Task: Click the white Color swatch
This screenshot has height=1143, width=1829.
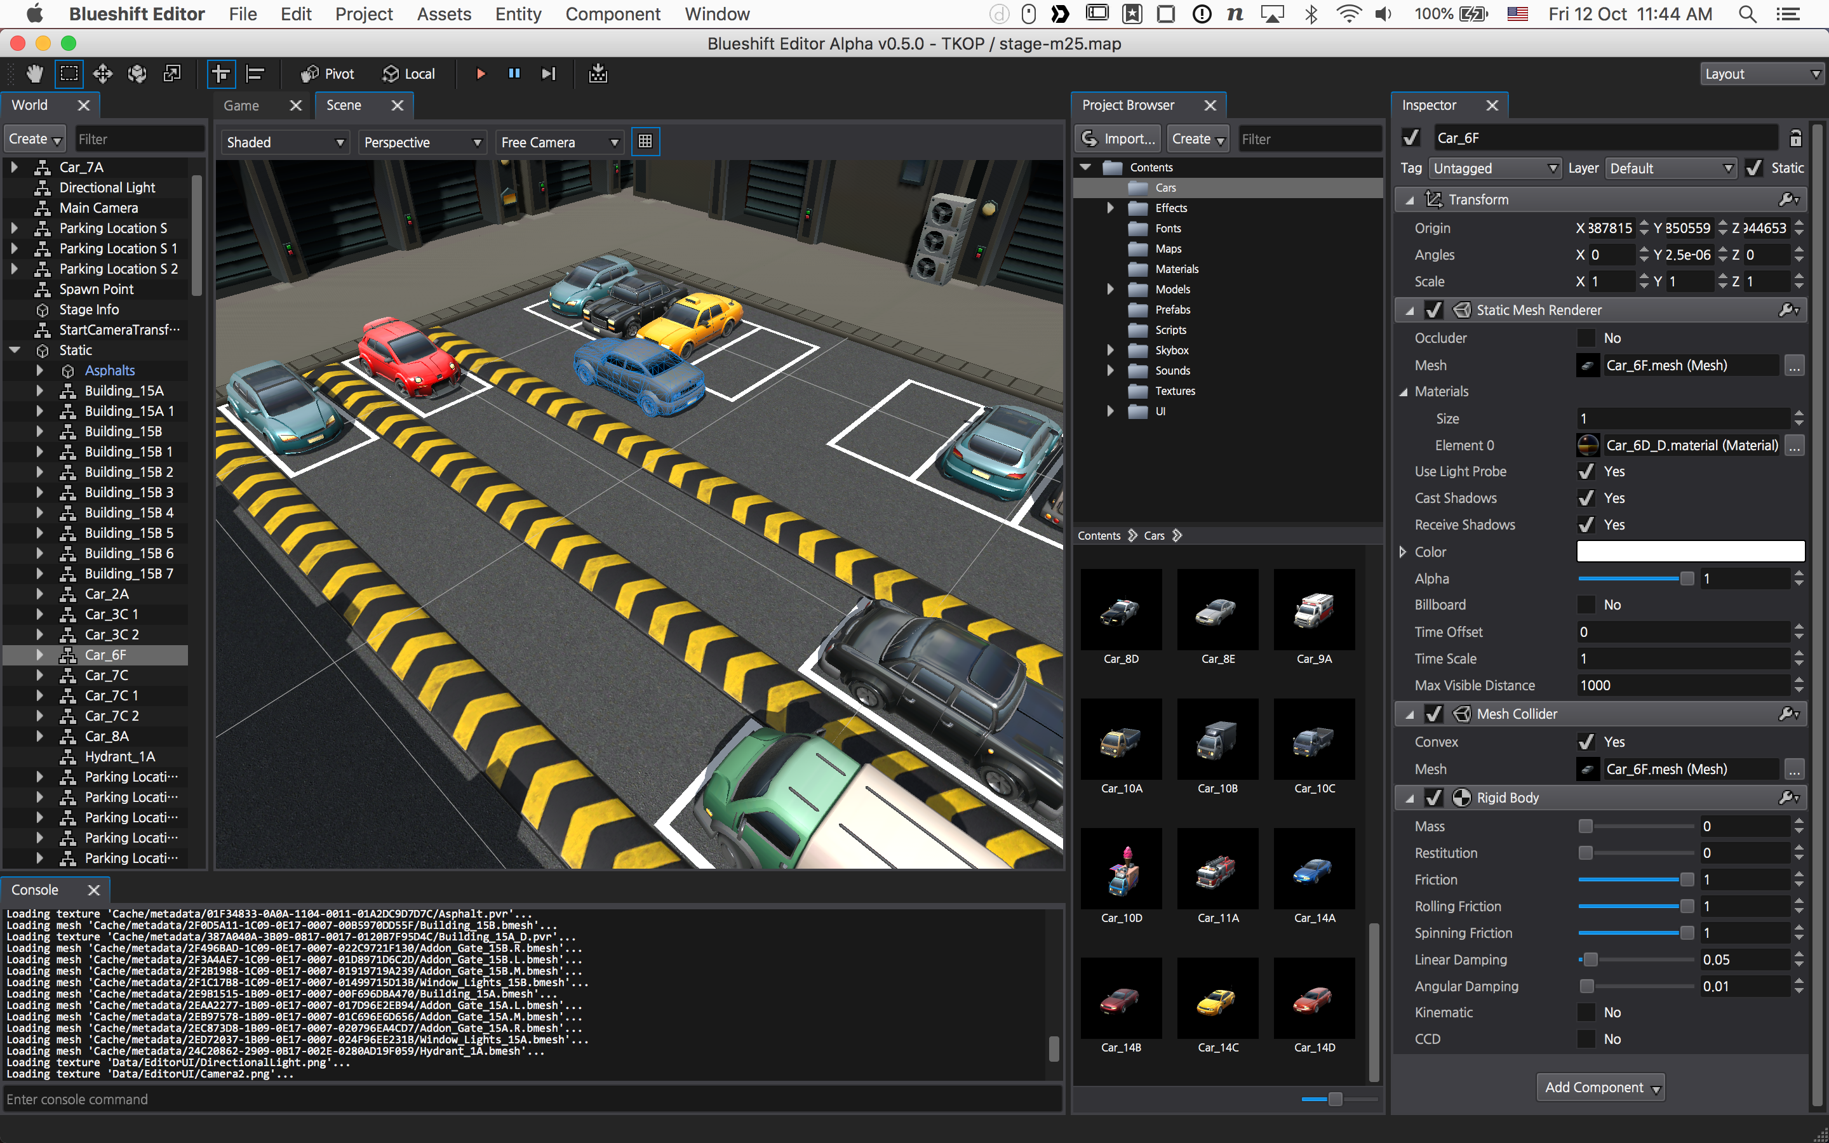Action: 1690,552
